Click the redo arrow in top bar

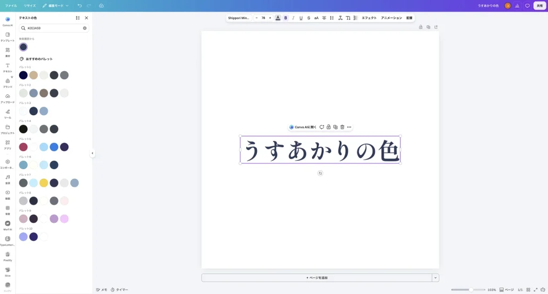[89, 5]
